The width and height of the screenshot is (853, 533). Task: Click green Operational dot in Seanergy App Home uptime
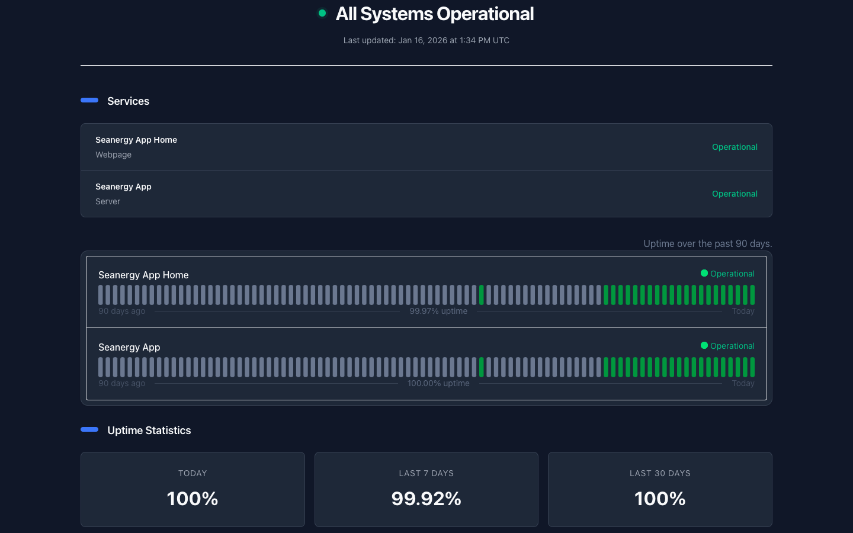(704, 273)
